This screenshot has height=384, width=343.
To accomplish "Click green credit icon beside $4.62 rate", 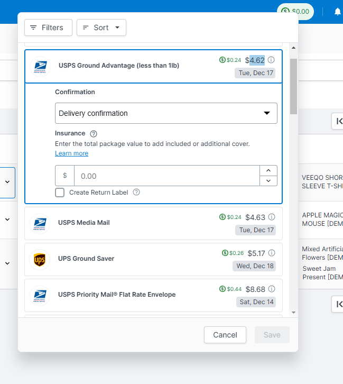I will pos(222,60).
